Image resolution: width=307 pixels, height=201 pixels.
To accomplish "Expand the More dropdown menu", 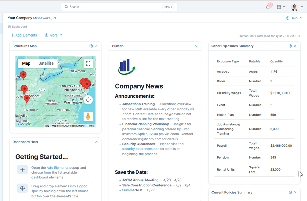I will point(54,35).
